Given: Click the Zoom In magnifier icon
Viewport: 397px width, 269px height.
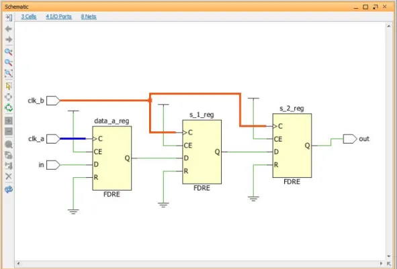Looking at the screenshot, I should tap(9, 52).
